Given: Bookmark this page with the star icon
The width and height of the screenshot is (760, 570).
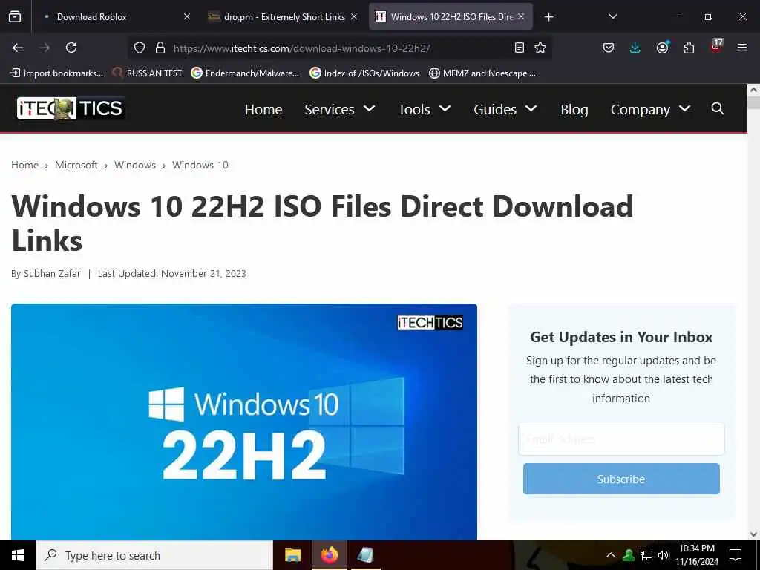Looking at the screenshot, I should point(540,47).
